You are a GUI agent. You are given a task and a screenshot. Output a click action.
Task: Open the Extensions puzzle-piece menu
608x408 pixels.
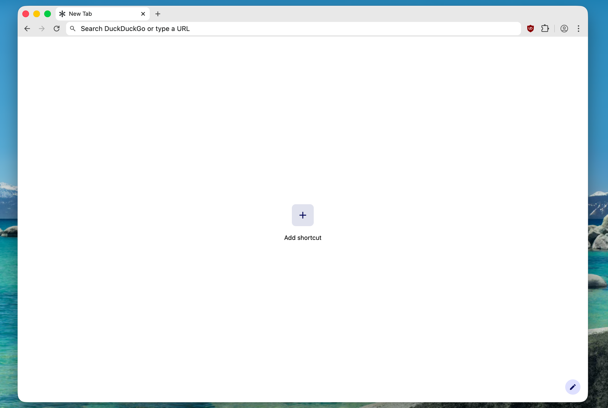545,29
